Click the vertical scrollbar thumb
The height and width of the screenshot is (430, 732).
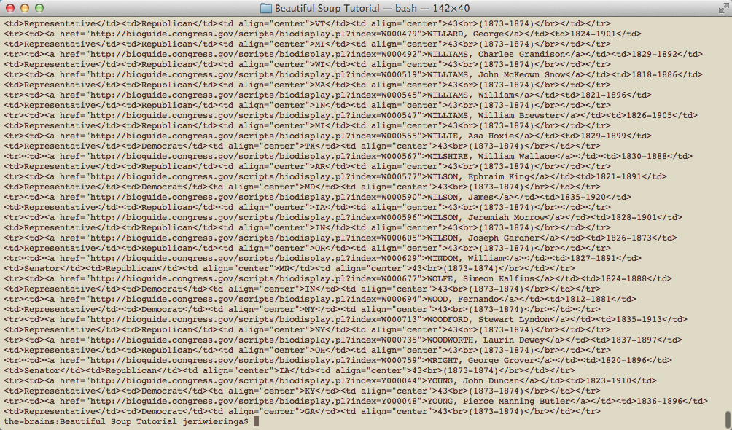click(x=727, y=419)
